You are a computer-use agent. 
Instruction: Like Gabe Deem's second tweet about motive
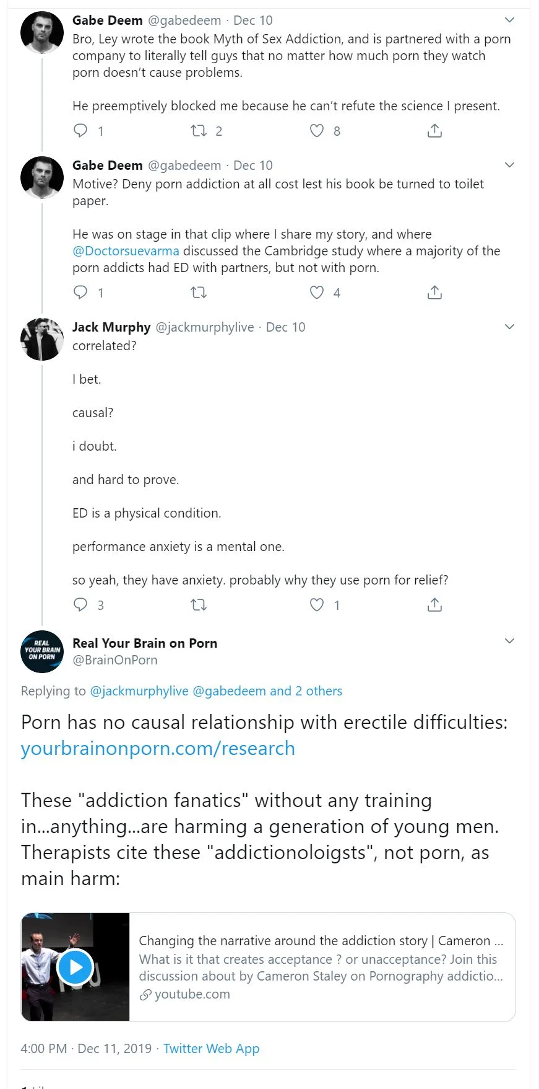(x=317, y=293)
